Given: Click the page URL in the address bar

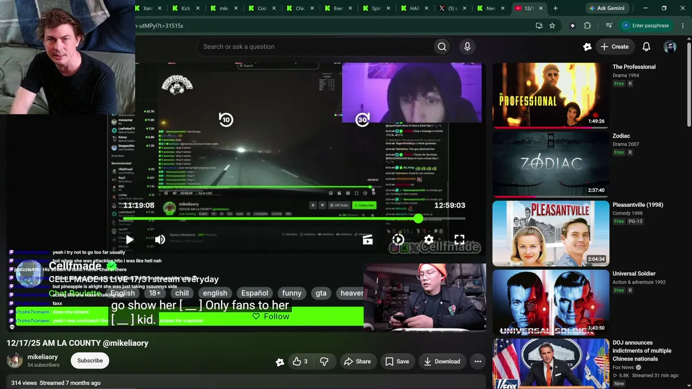Looking at the screenshot, I should click(x=159, y=25).
